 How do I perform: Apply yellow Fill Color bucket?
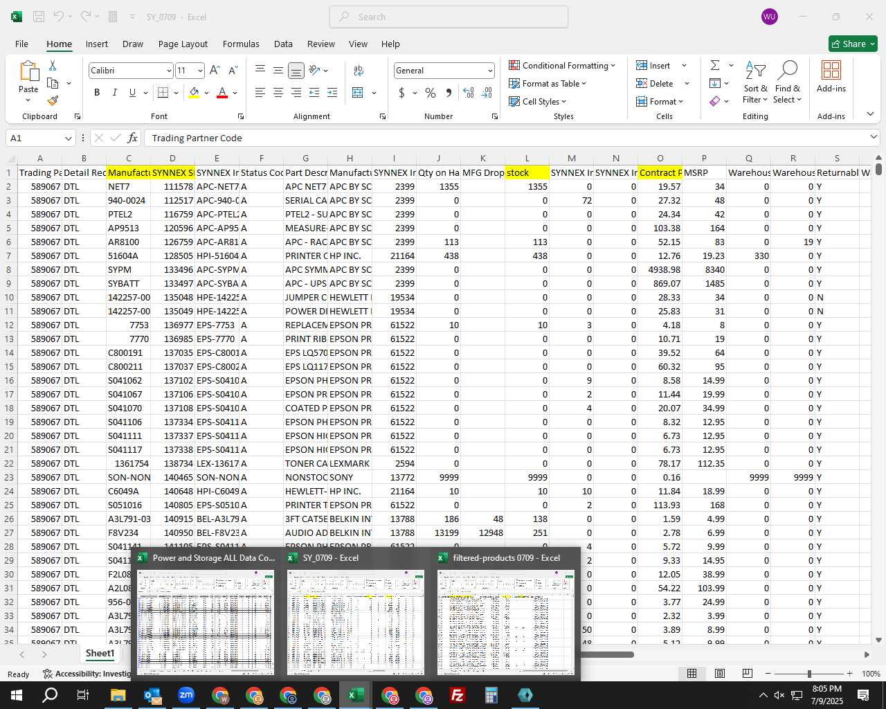click(x=194, y=92)
